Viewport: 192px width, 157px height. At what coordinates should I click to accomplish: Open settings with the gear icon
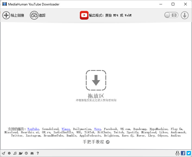[9, 153]
